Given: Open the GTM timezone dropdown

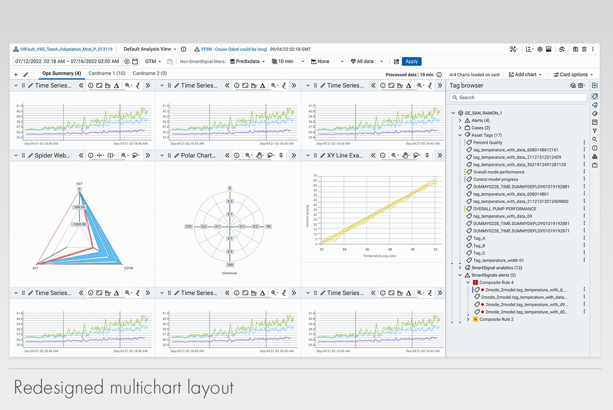Looking at the screenshot, I should tap(153, 62).
